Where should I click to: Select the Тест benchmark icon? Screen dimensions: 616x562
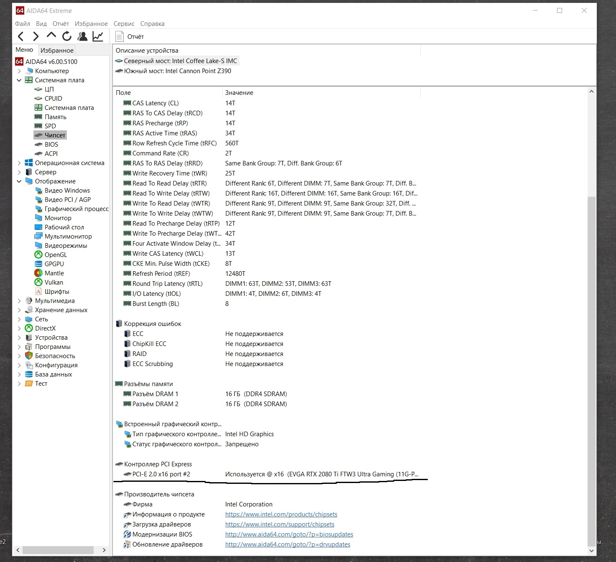coord(29,384)
